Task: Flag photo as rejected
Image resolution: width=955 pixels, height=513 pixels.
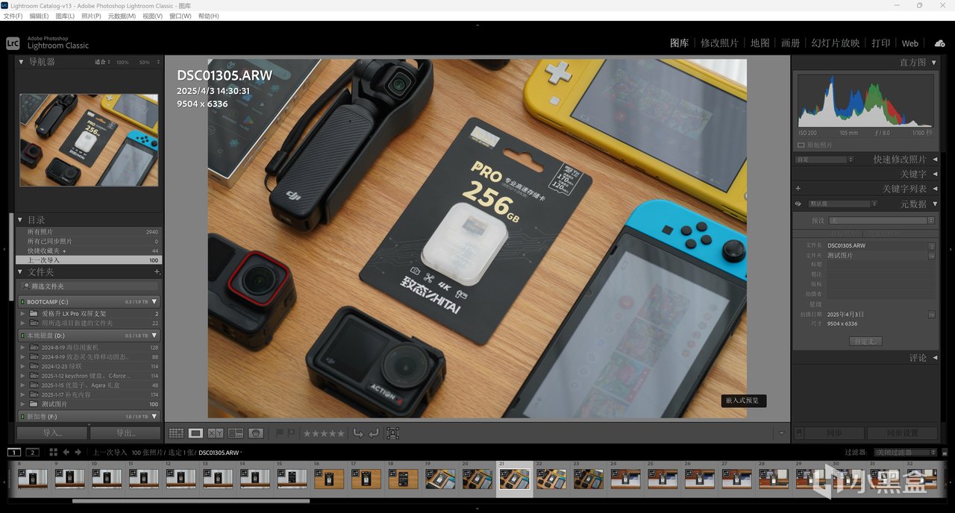Action: pyautogui.click(x=291, y=432)
